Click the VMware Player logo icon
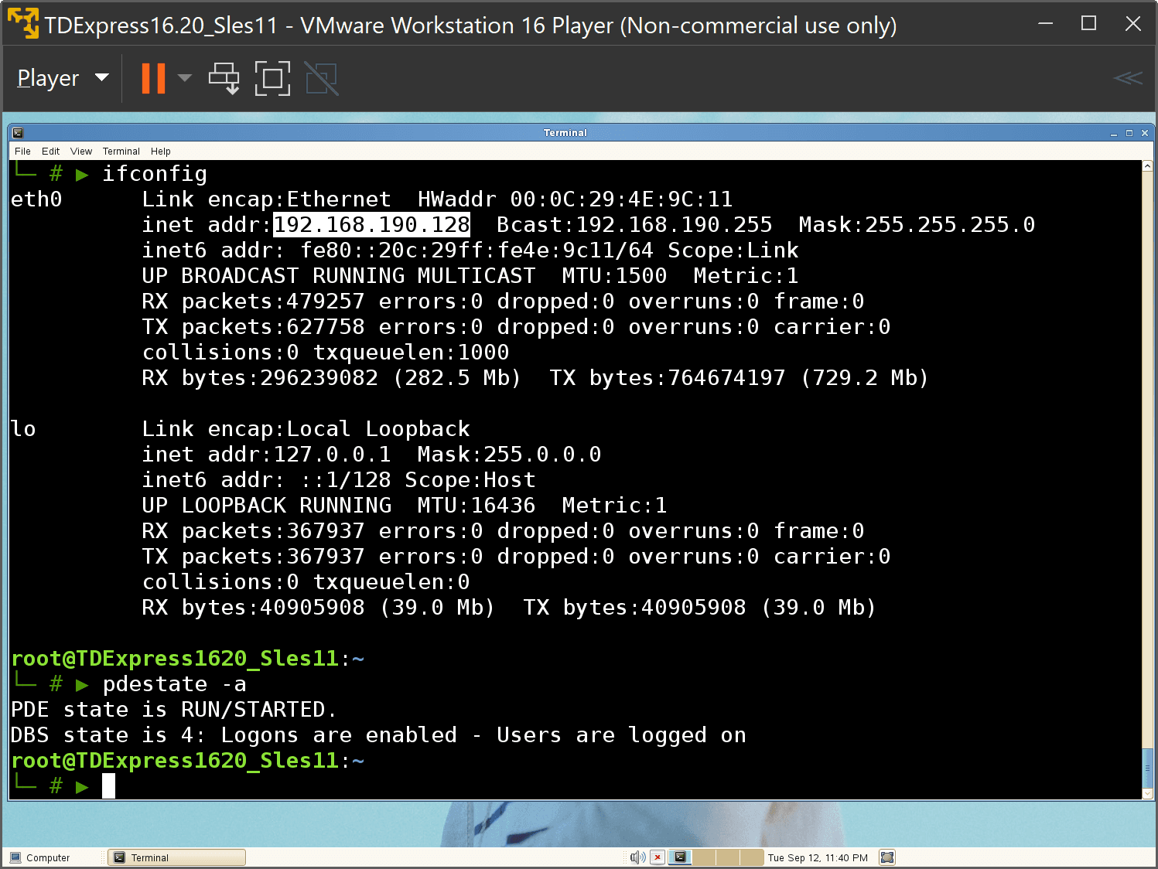 (22, 23)
